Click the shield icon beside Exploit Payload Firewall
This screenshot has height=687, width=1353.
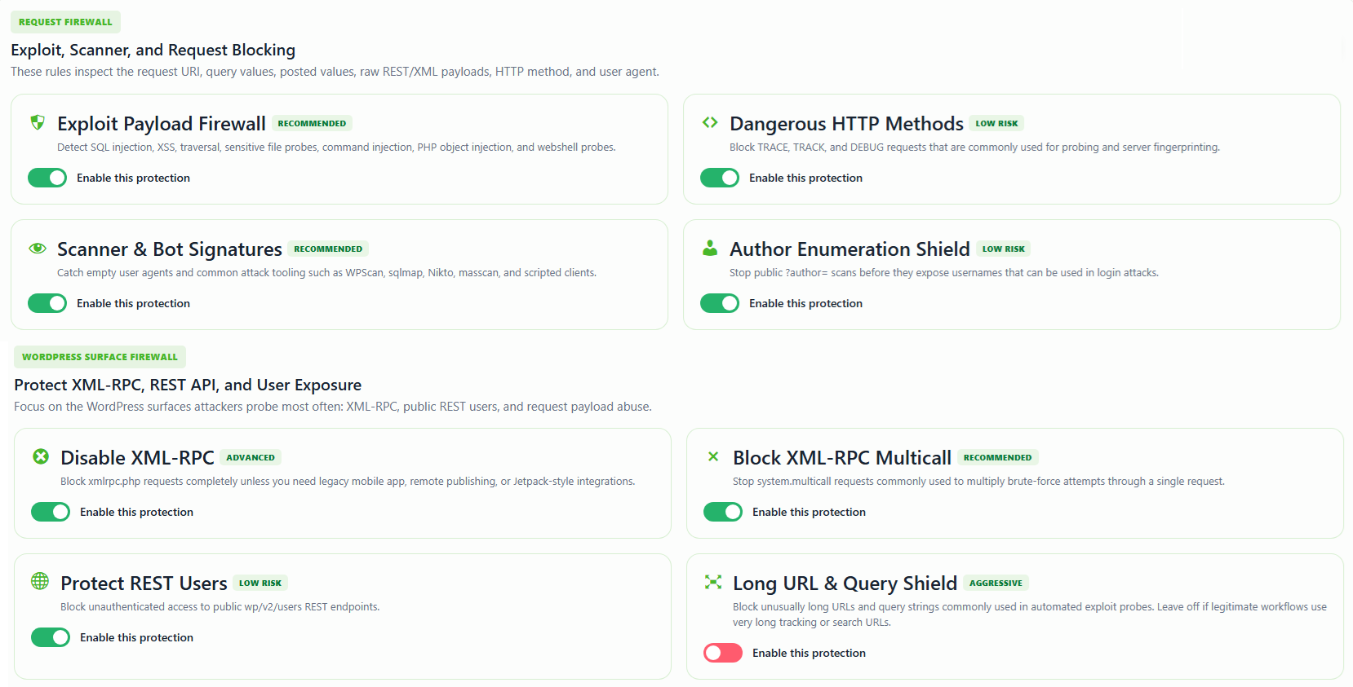[38, 122]
